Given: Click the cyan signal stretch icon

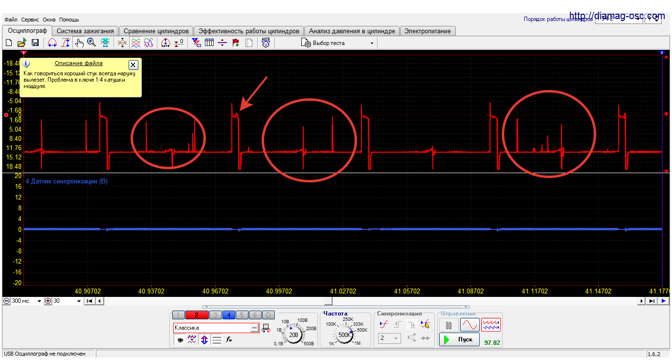Looking at the screenshot, I should 105,43.
